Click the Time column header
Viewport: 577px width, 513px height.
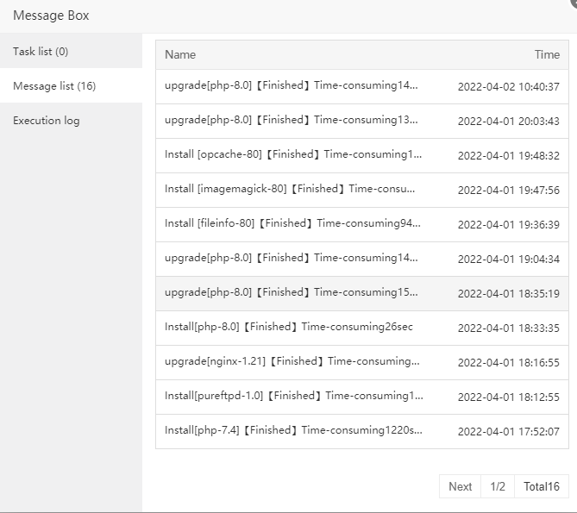tap(547, 54)
